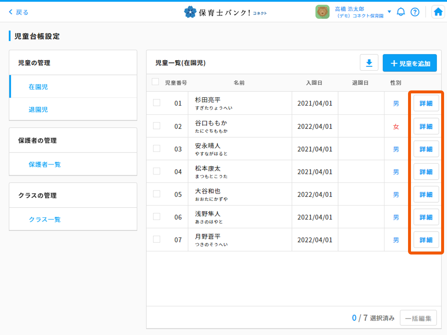Expand the user account dropdown arrow
Image resolution: width=447 pixels, height=335 pixels.
[x=389, y=12]
